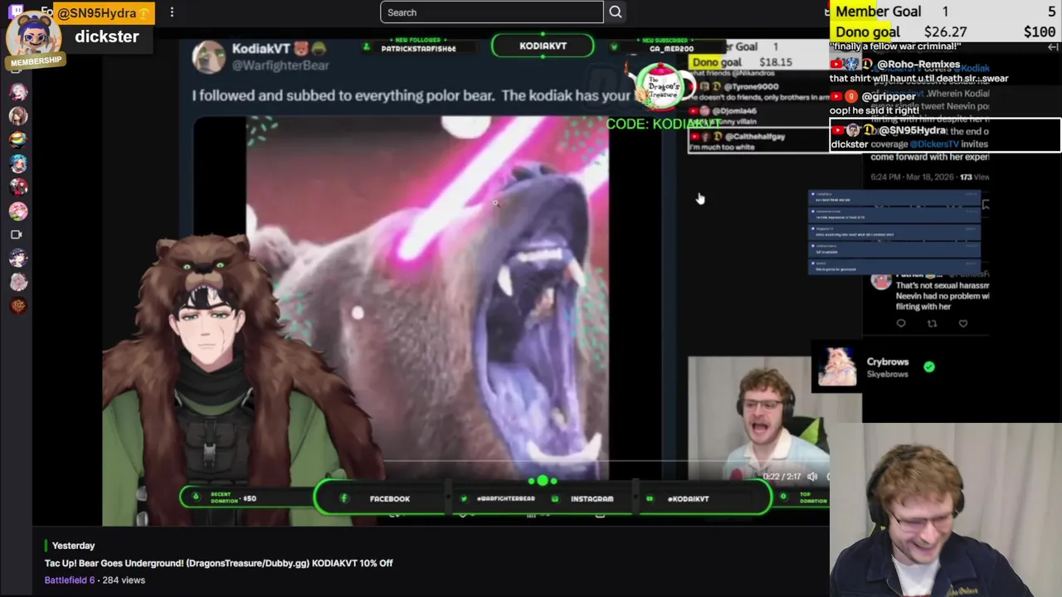
Task: Click the @DickersTV mention in the tweet
Action: (x=934, y=144)
